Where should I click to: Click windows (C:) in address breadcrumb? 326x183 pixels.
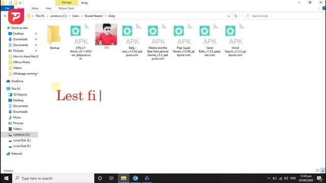(59, 16)
